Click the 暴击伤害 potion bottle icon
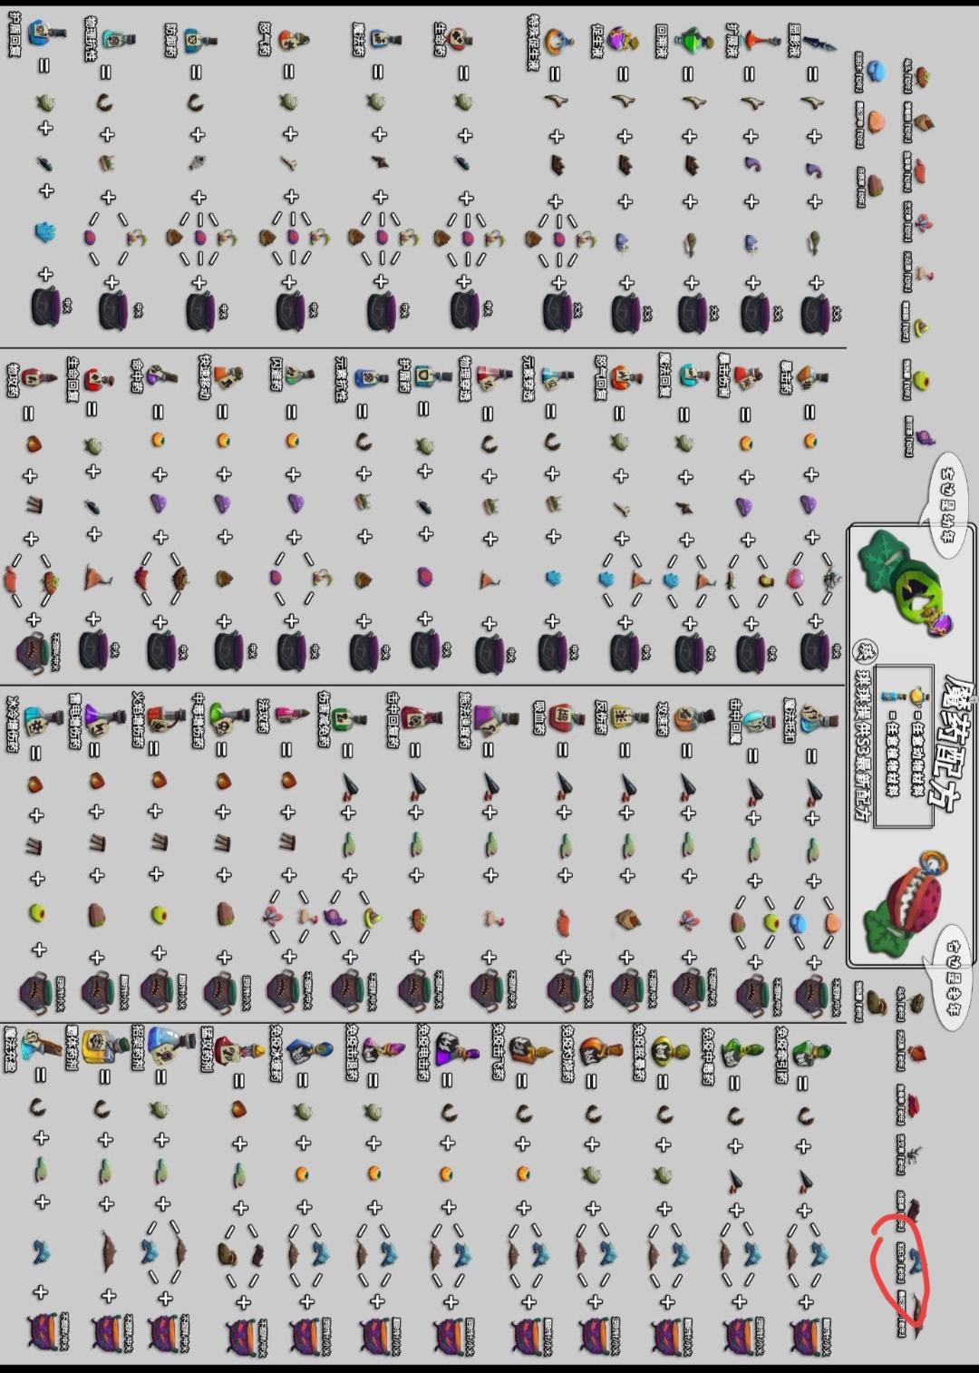The height and width of the screenshot is (1373, 979). (747, 375)
